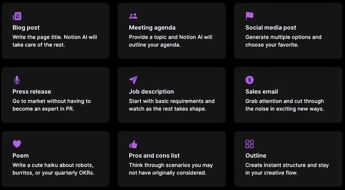Select the Pros and cons list heading
Viewport: 345px width, 190px height.
coord(154,156)
